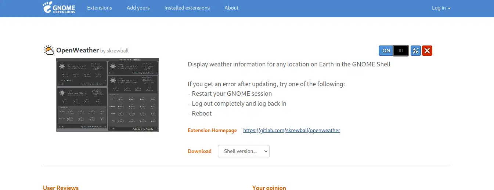This screenshot has width=494, height=190.
Task: Click the Your opinion heading
Action: click(269, 187)
